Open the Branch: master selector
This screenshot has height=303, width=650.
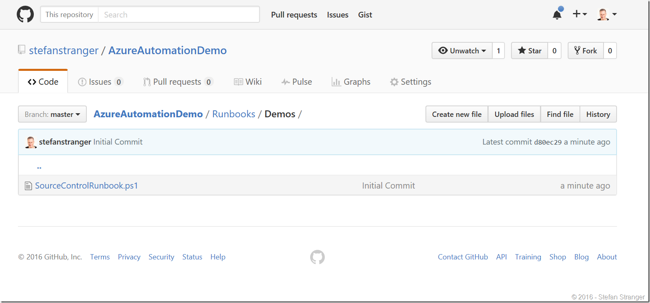52,114
